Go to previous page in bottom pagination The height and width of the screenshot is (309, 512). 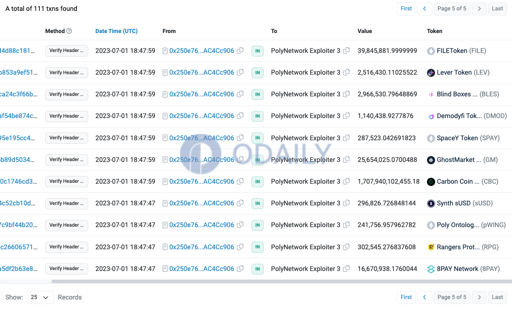425,297
